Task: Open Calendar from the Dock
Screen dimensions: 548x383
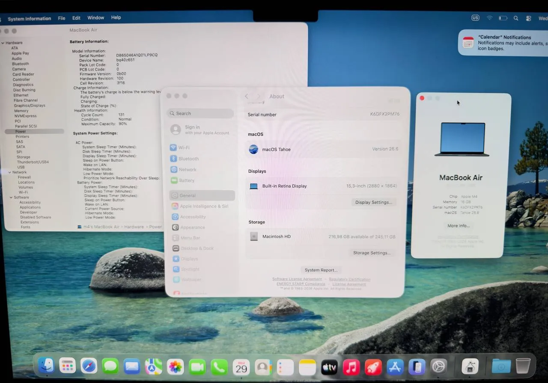Action: (x=241, y=367)
